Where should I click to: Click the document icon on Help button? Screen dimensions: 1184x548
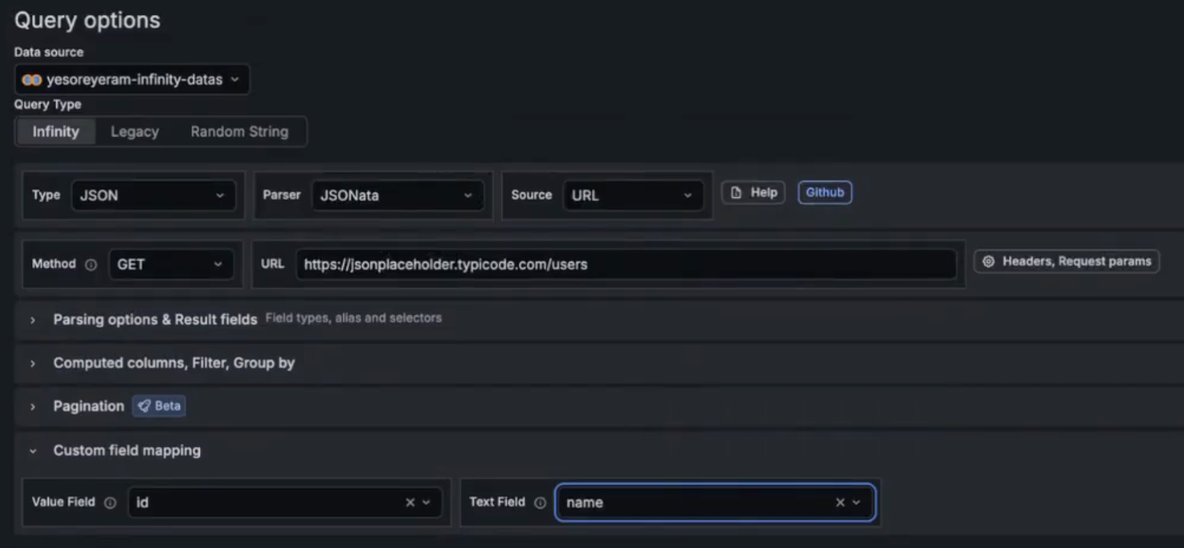pos(736,192)
